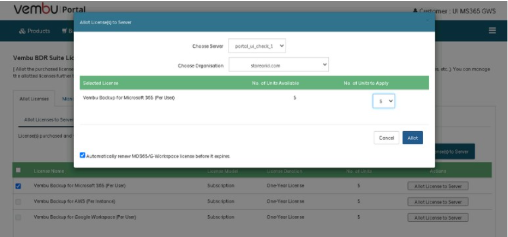Click the customer user icon
Image resolution: width=508 pixels, height=237 pixels.
click(x=415, y=11)
